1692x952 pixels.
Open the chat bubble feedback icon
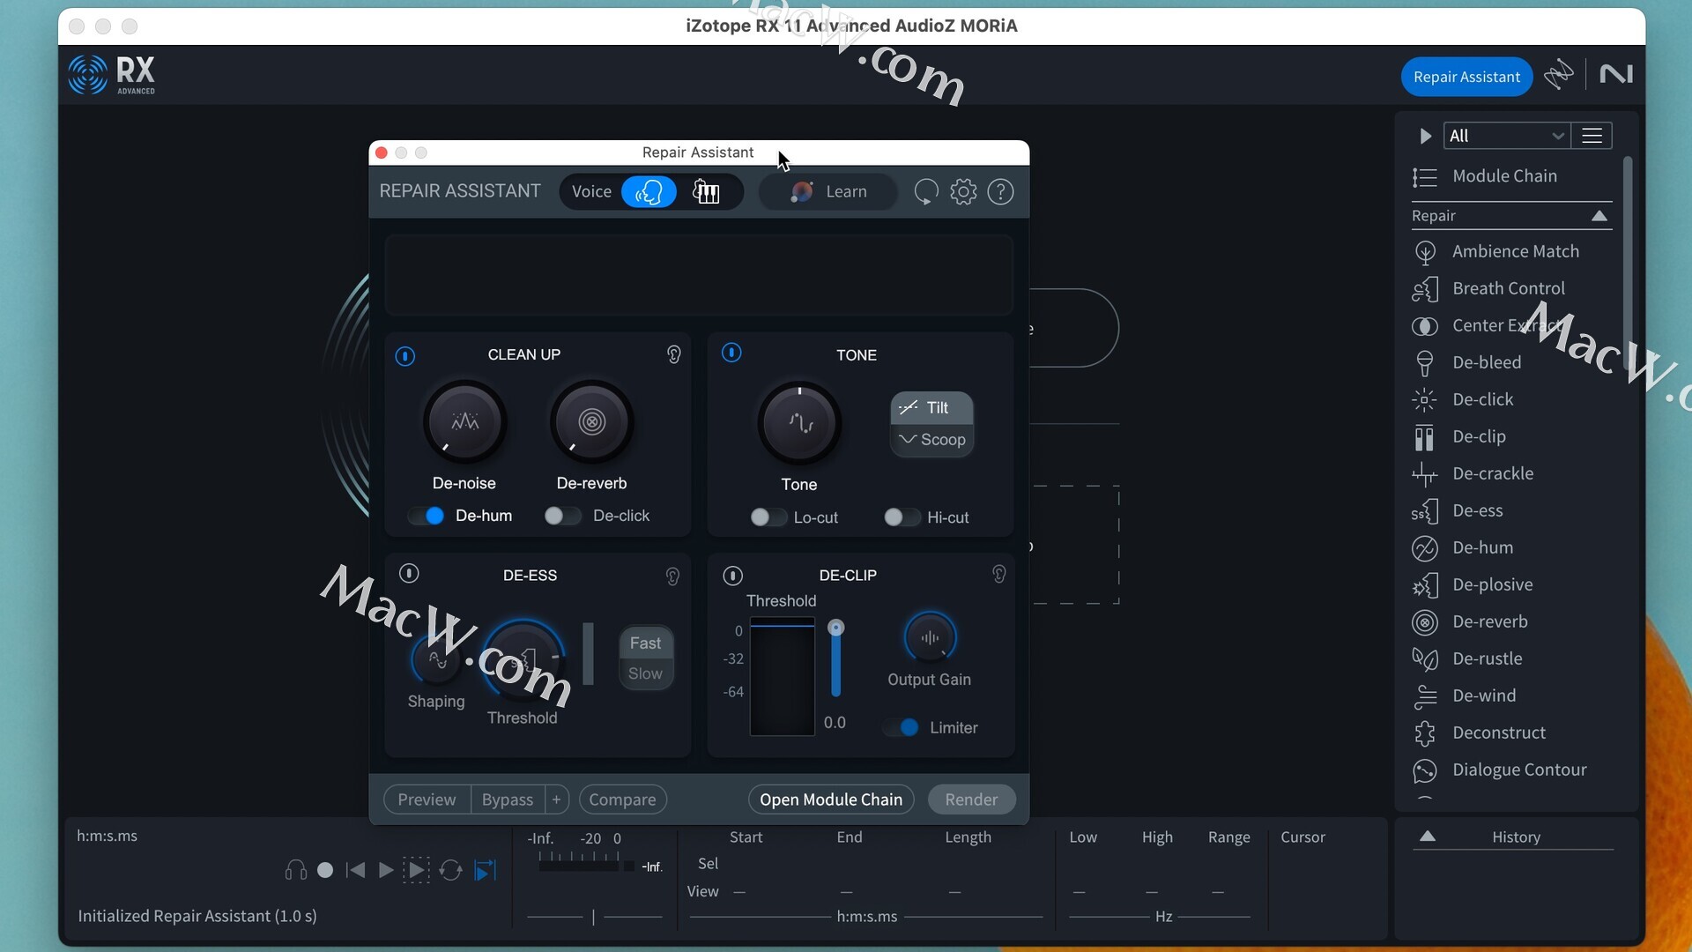click(x=925, y=191)
